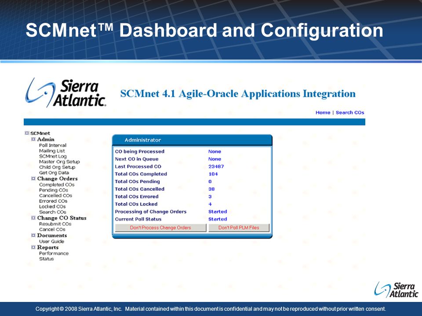Image resolution: width=422 pixels, height=316 pixels.
Task: Collapse the Documents tree section
Action: tap(33, 235)
